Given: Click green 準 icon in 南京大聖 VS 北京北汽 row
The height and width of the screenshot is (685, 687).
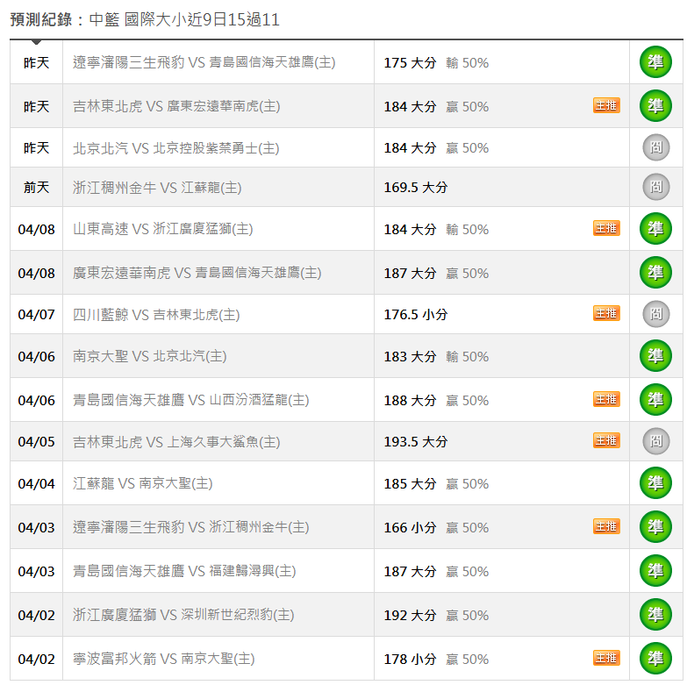Looking at the screenshot, I should 655,355.
